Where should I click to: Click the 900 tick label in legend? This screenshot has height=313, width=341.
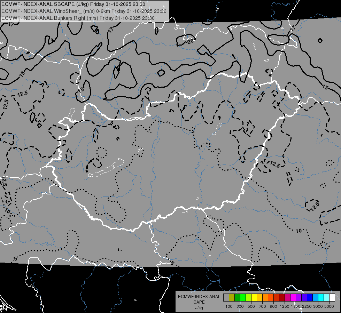tap(273, 306)
